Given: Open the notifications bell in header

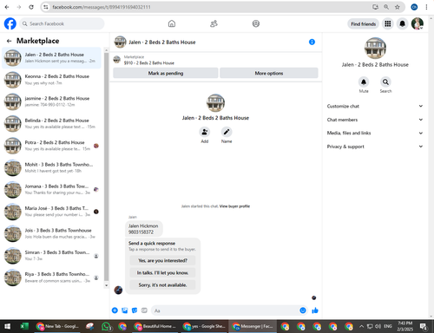Looking at the screenshot, I should [402, 23].
